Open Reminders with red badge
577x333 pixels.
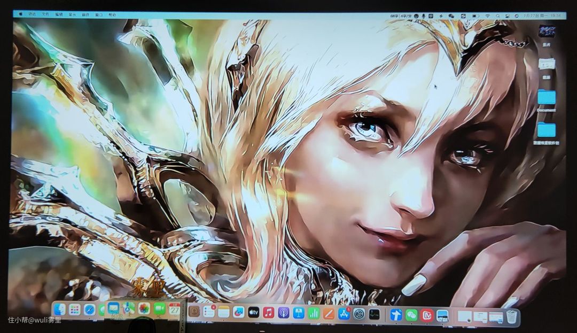coord(209,312)
